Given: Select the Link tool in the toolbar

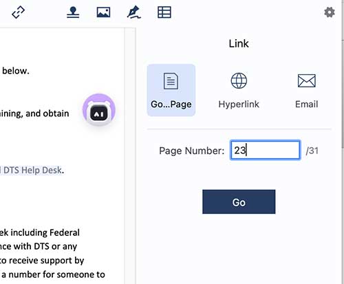Looking at the screenshot, I should [18, 12].
